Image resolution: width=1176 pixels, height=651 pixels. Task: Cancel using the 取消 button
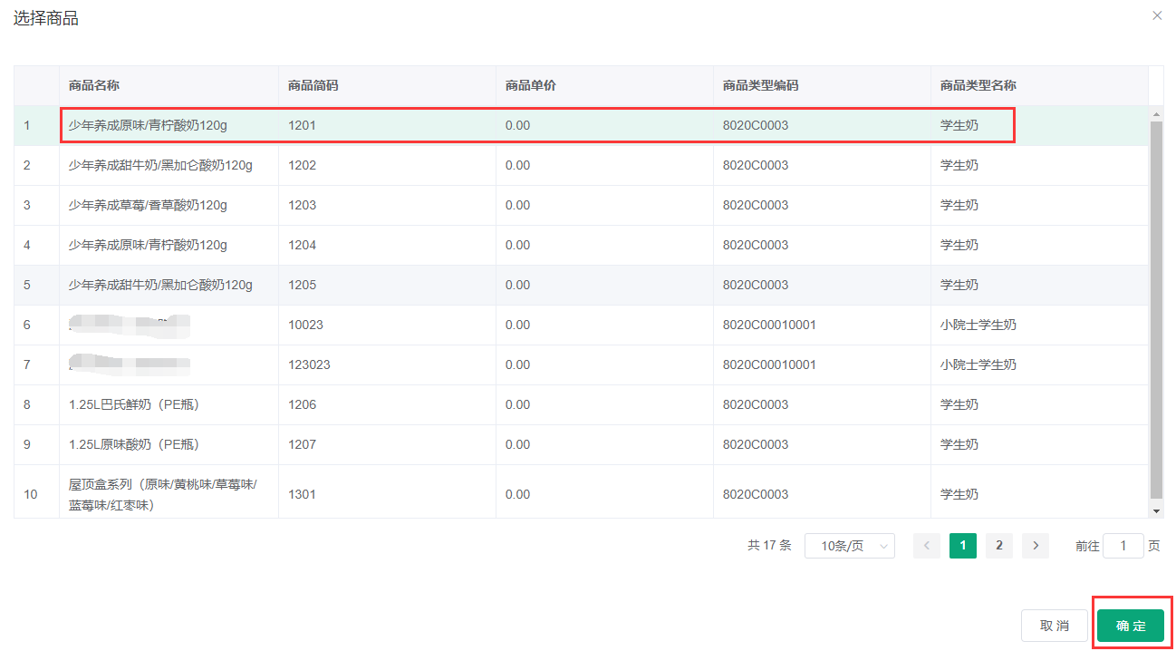coord(1054,626)
